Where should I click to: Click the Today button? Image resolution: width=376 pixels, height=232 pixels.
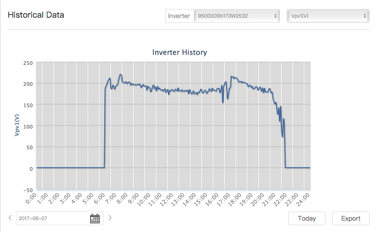coord(307,218)
